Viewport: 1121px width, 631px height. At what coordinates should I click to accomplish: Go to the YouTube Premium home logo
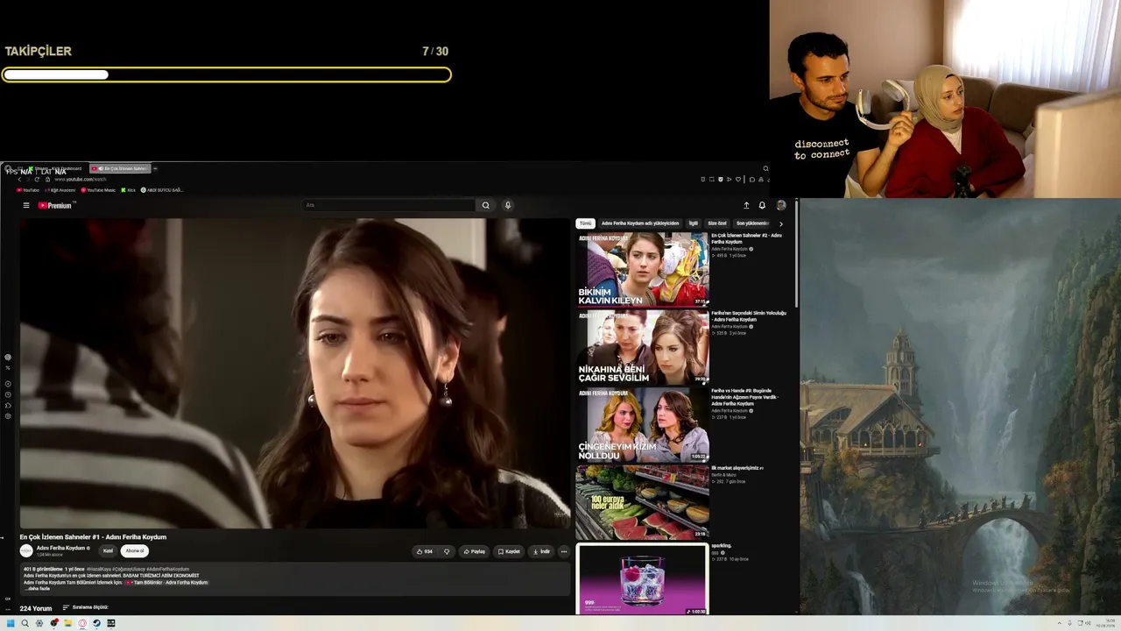55,205
